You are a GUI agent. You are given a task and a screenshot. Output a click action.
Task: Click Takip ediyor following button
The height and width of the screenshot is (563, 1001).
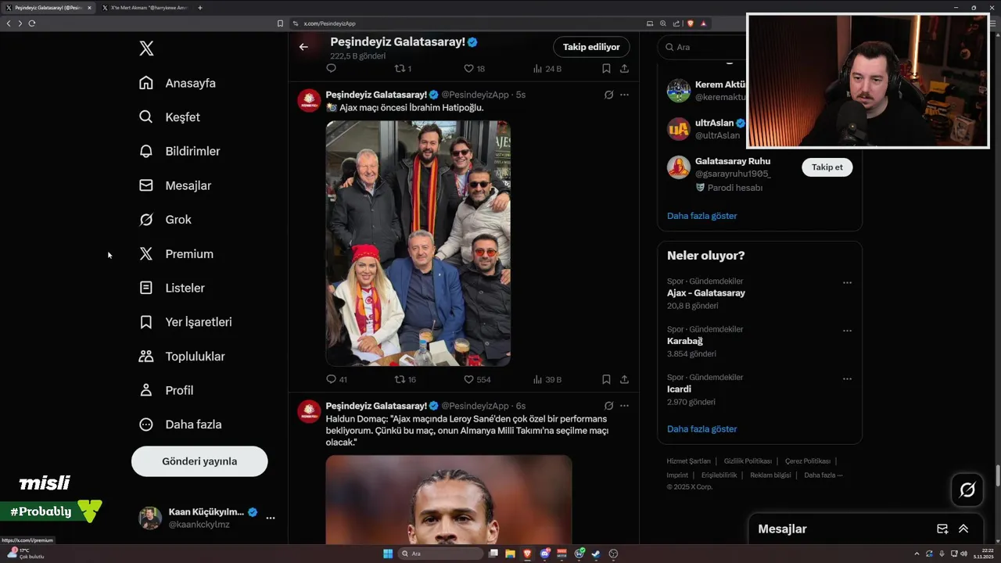coord(591,47)
